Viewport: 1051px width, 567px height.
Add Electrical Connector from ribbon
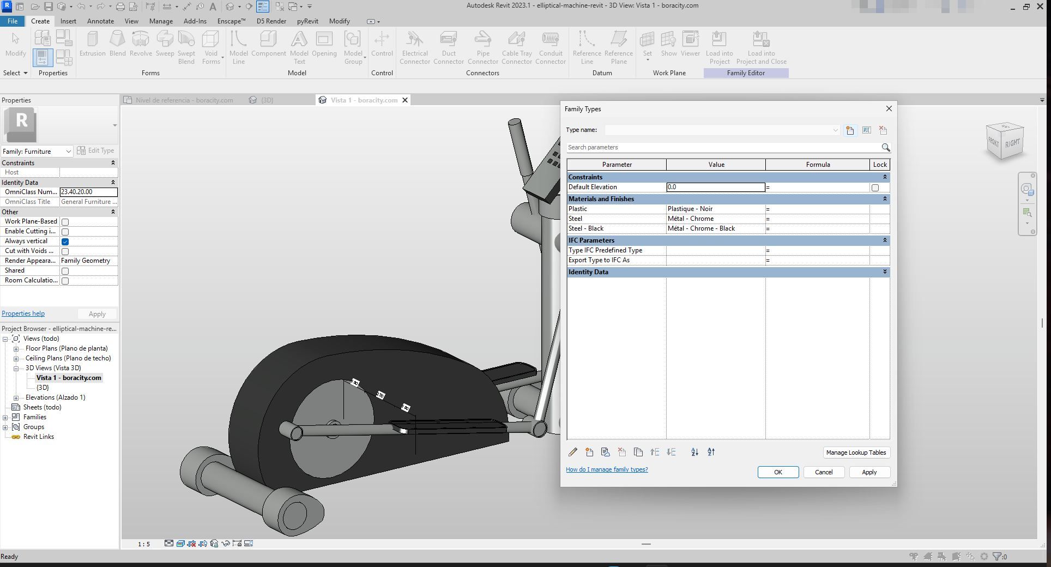point(415,47)
